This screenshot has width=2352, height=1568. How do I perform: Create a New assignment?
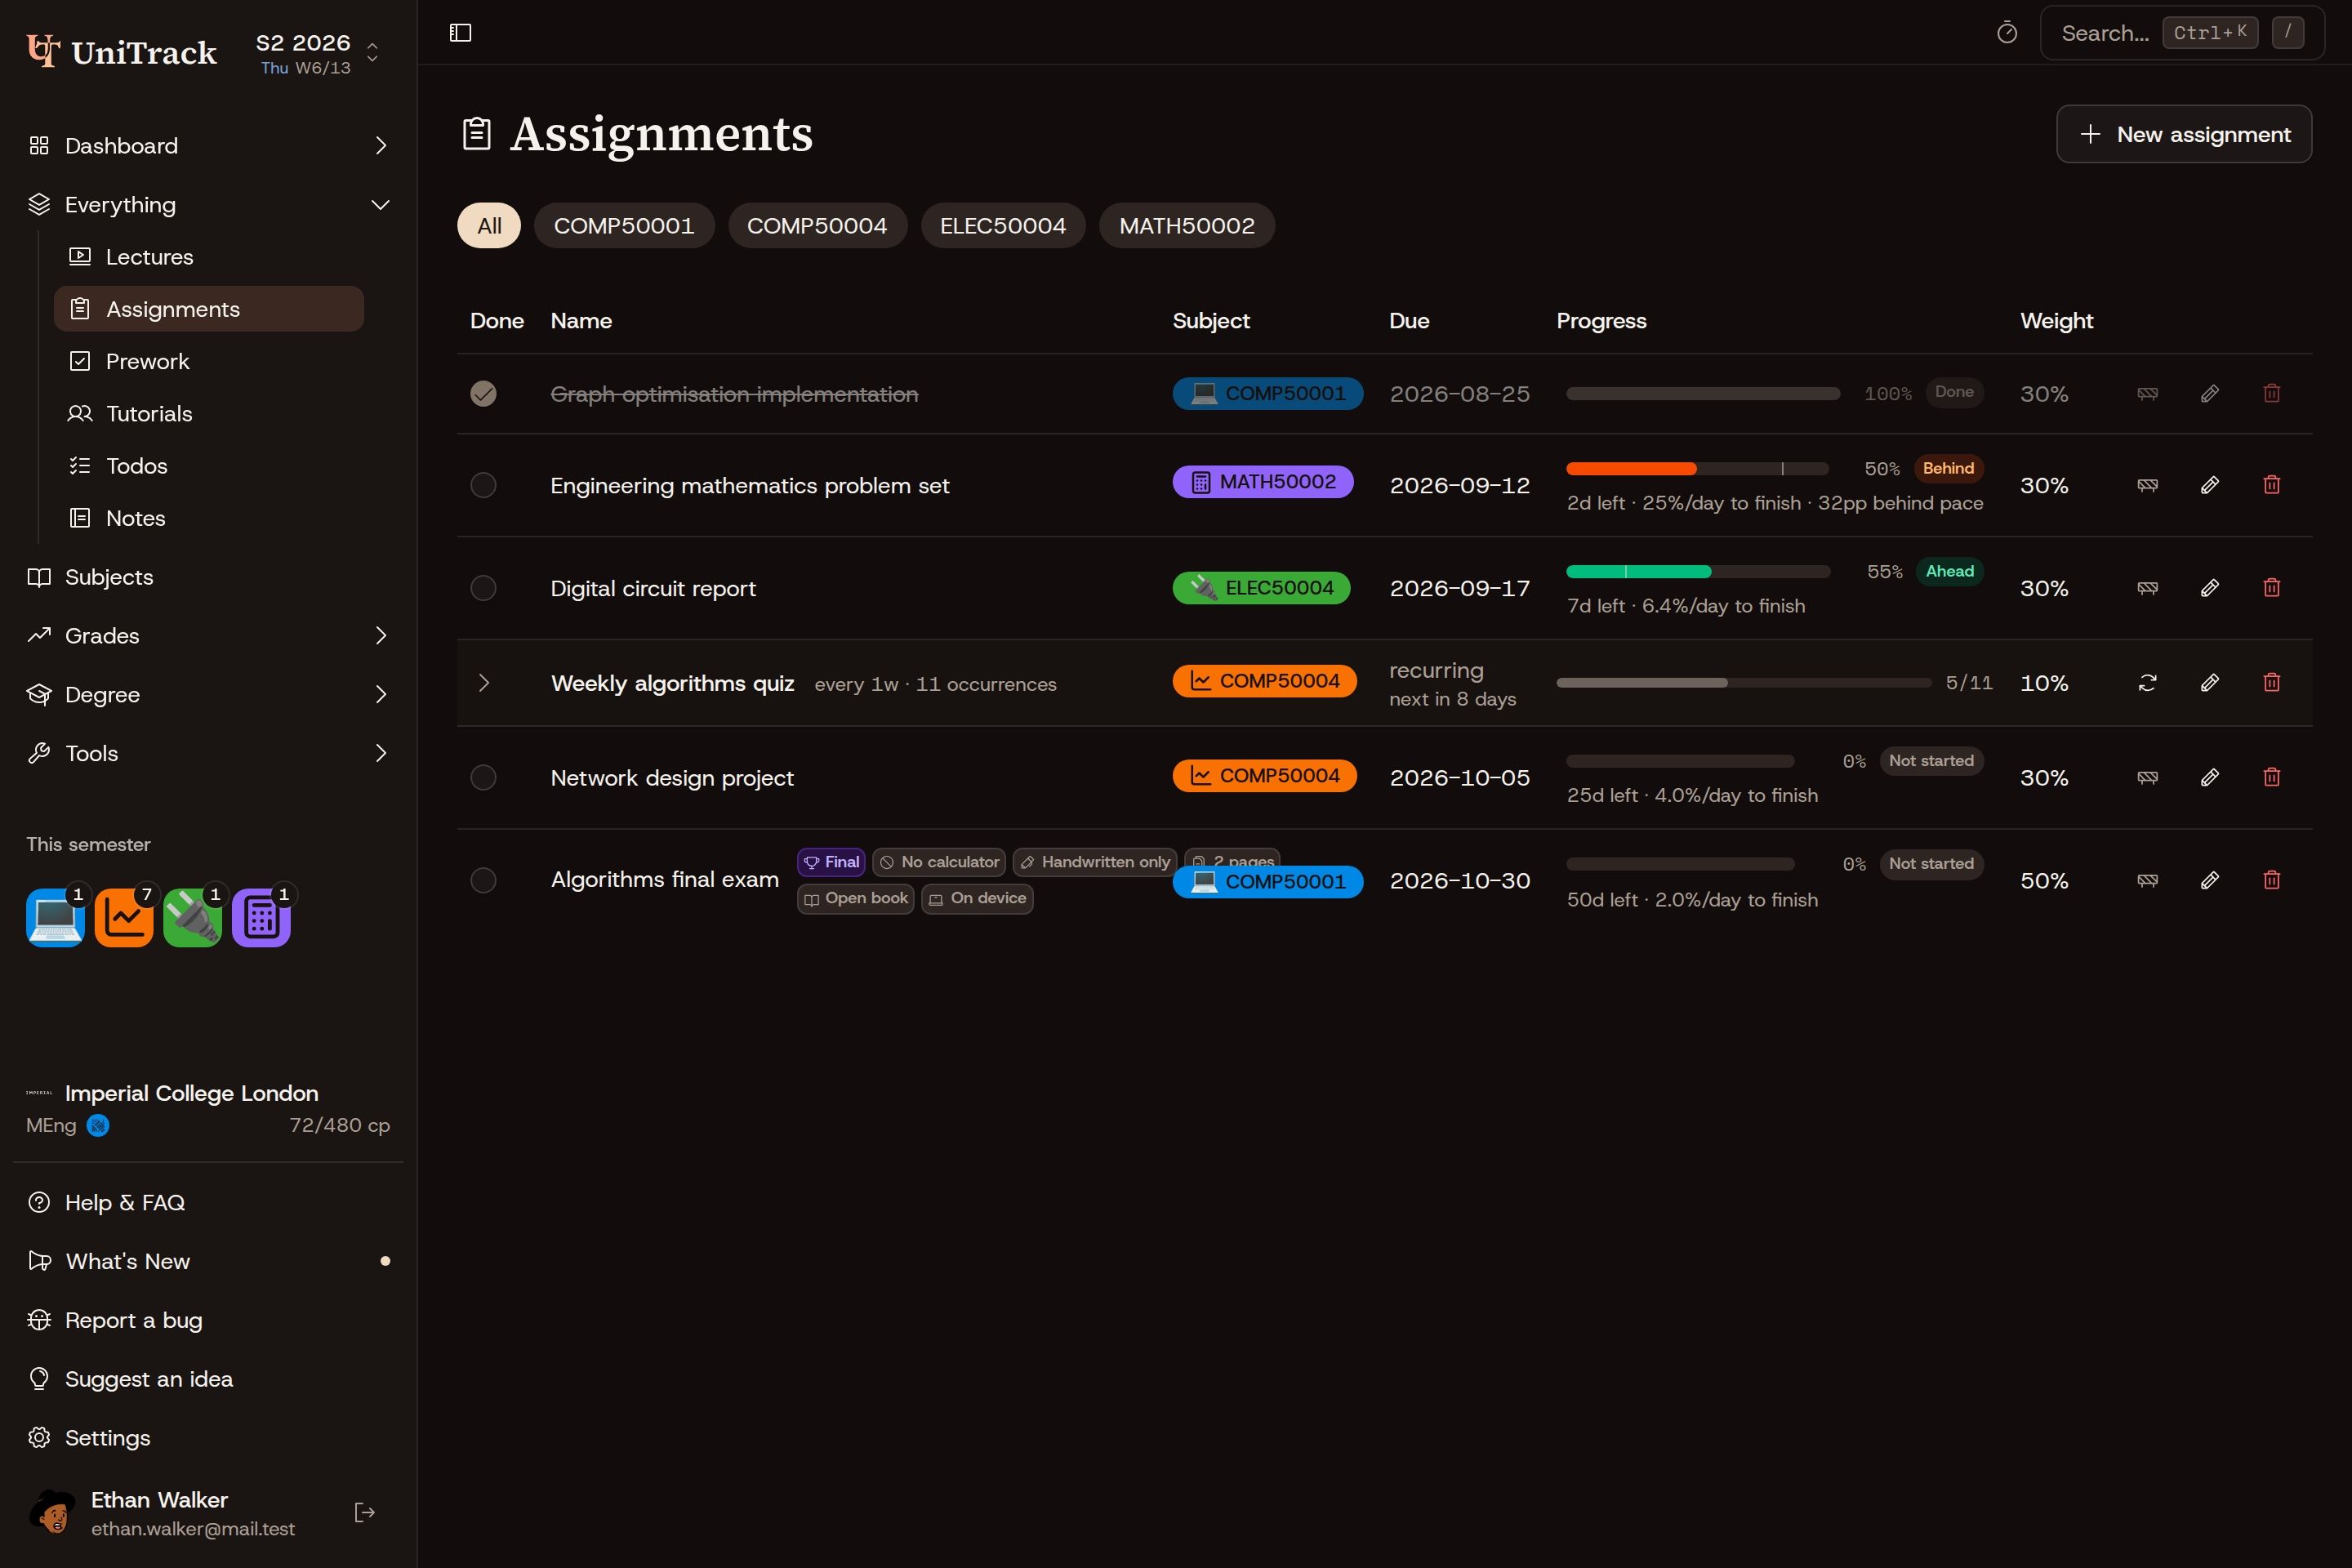click(2183, 134)
